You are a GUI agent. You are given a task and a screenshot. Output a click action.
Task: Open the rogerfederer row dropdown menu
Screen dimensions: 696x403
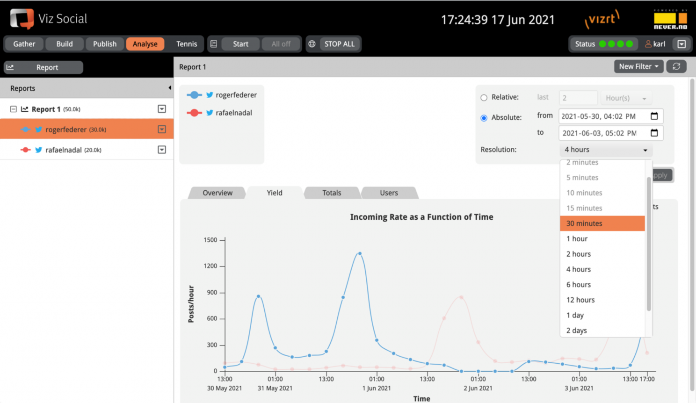162,130
